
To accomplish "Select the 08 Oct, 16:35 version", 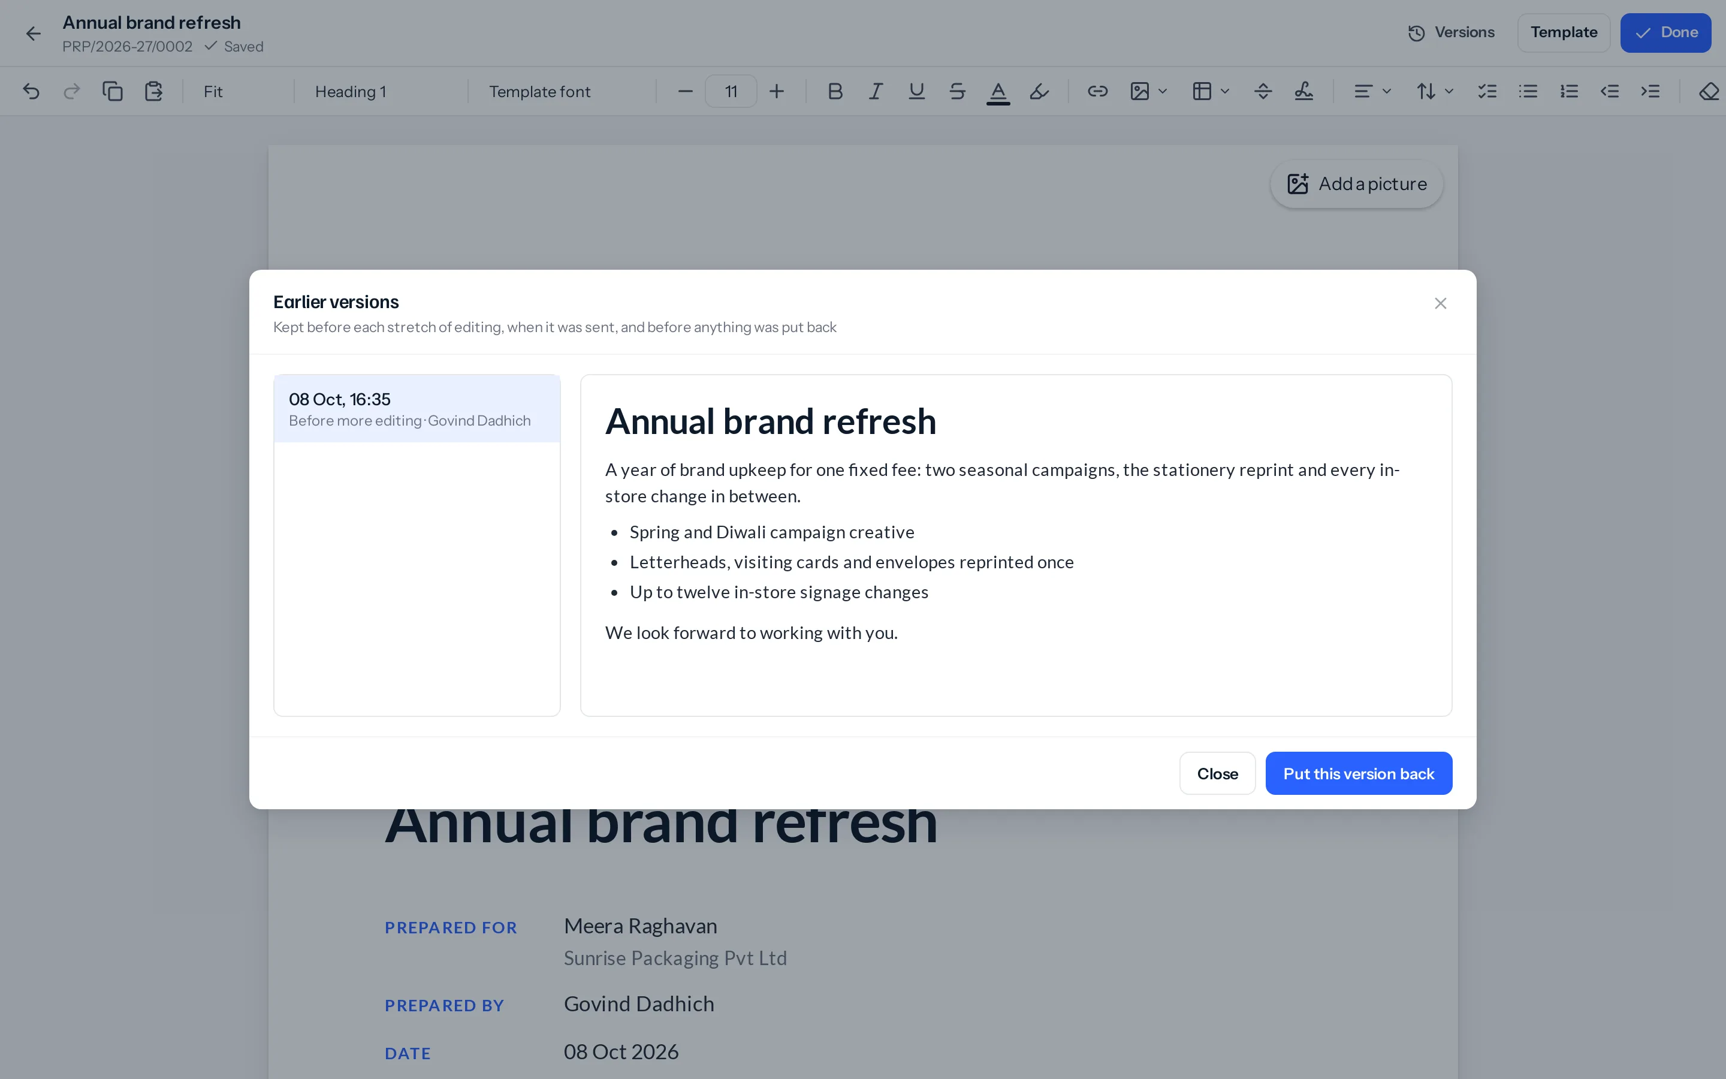I will click(417, 409).
